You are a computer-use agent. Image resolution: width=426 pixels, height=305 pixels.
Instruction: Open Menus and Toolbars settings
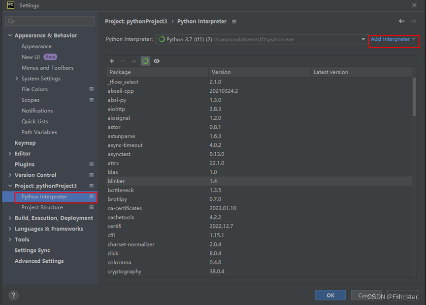pos(48,68)
